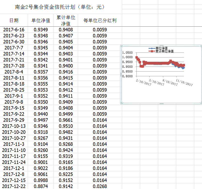Click the chart's left-middle resize handle

121,75
